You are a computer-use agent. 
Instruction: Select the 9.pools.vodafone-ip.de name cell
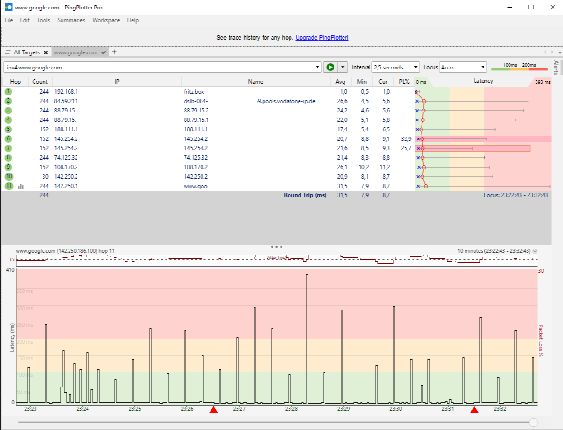tap(287, 101)
